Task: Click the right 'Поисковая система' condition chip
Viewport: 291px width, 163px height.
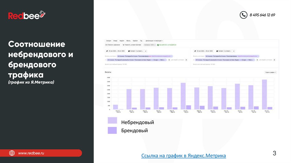Action: [225, 60]
